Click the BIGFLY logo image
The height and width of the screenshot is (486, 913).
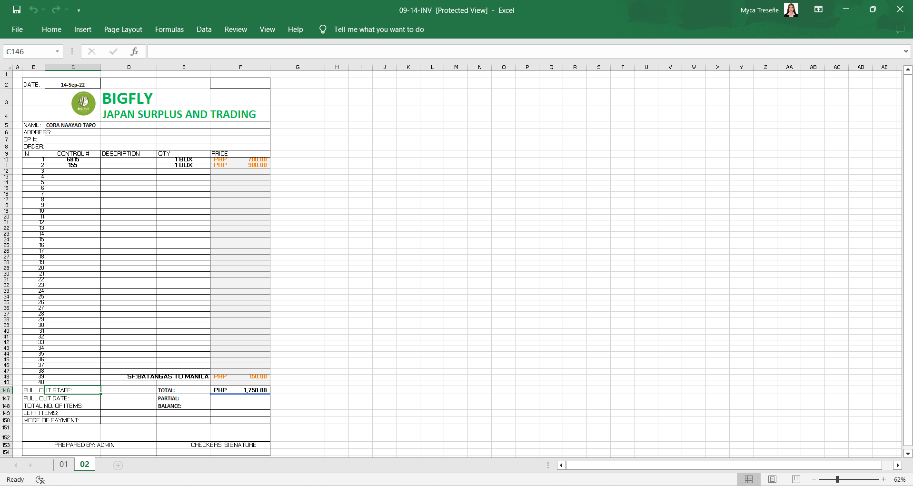pos(83,103)
